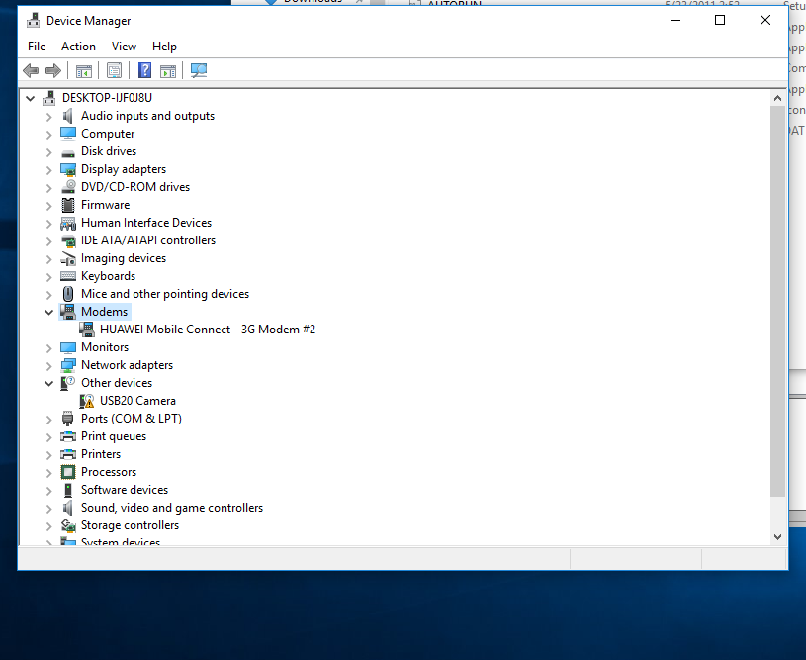This screenshot has width=806, height=660.
Task: Click the blue Help toolbar icon
Action: pyautogui.click(x=144, y=70)
